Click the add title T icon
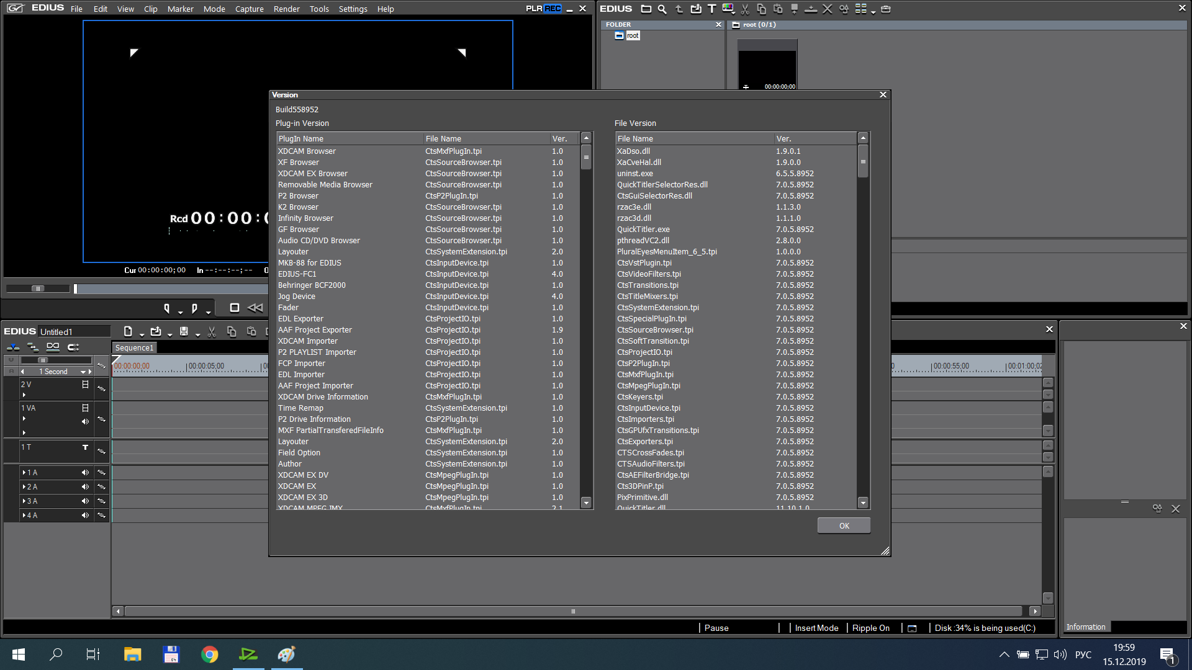The height and width of the screenshot is (670, 1192). click(x=711, y=9)
